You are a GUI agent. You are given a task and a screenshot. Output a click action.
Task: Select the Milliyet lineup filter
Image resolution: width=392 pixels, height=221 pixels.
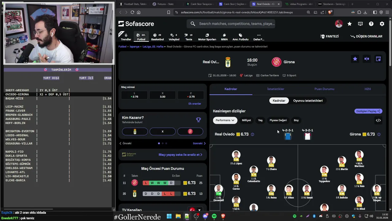tap(246, 120)
